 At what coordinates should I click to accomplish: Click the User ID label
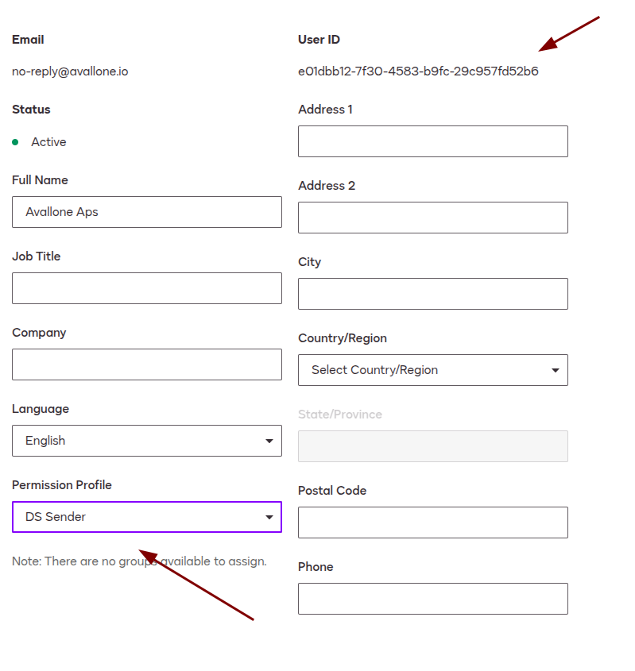(x=319, y=40)
